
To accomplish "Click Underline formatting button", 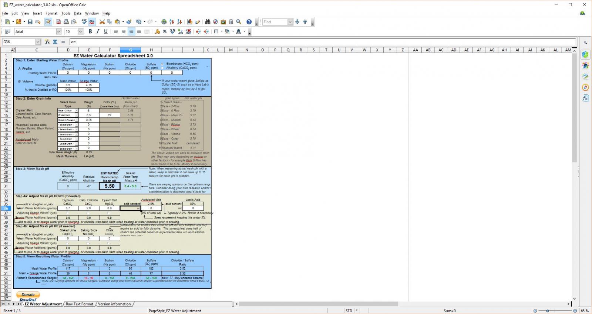I will click(105, 32).
